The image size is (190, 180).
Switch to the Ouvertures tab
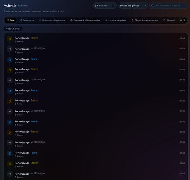pyautogui.click(x=27, y=20)
